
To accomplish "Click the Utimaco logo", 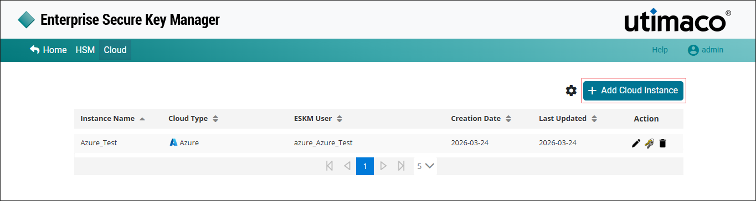I will 678,20.
